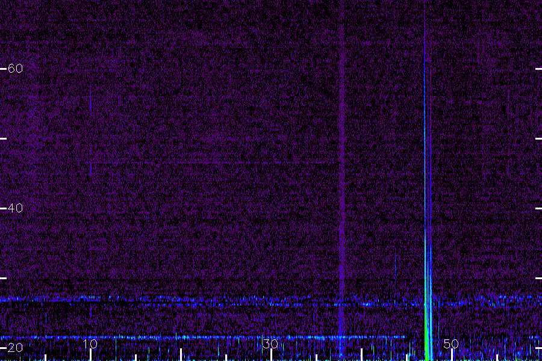Select the "20" vertical axis label
Viewport: 542px width, 361px height.
pyautogui.click(x=15, y=348)
